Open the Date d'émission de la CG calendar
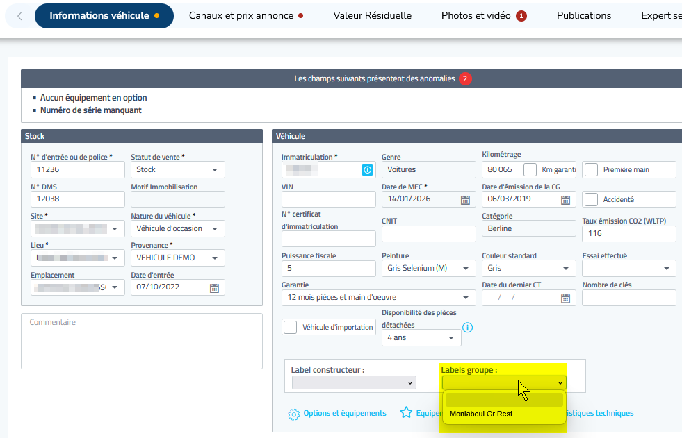682x438 pixels. click(565, 200)
